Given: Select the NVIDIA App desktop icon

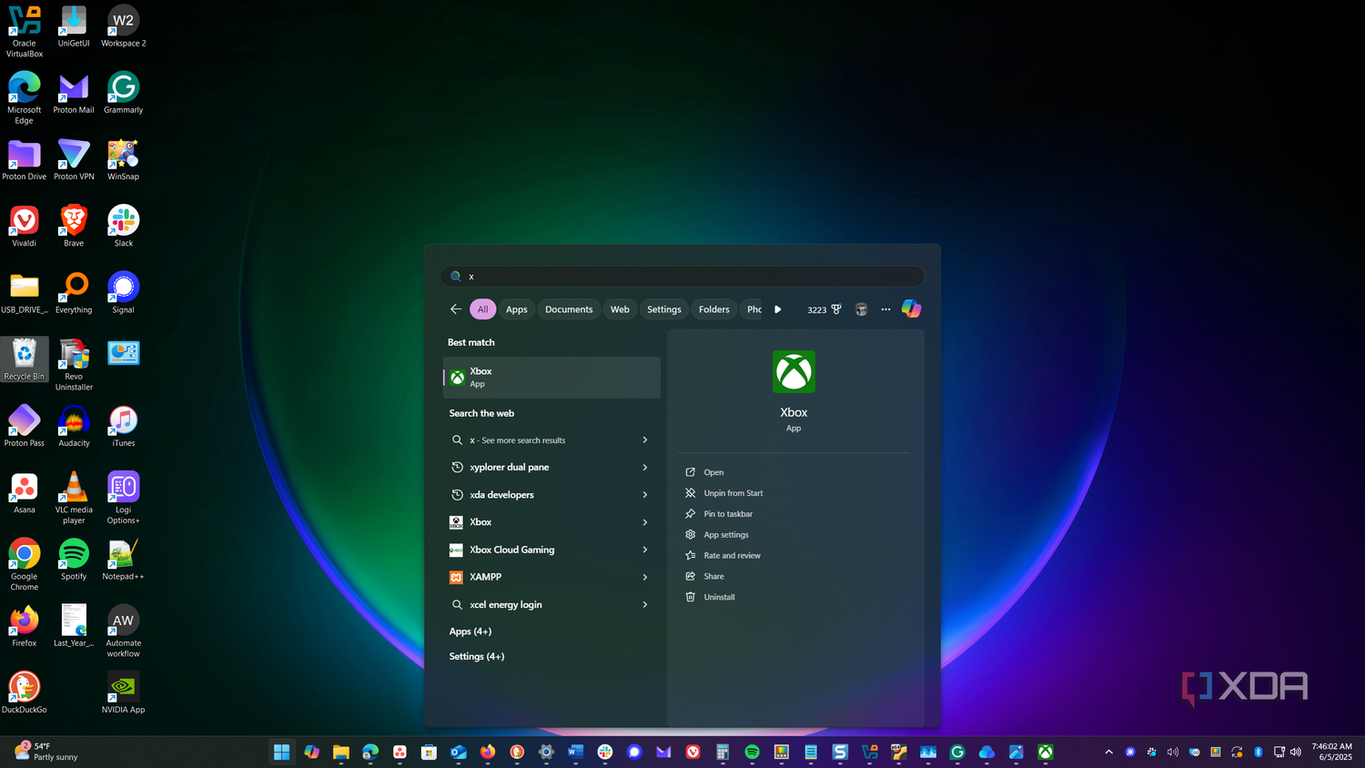Looking at the screenshot, I should click(x=123, y=692).
